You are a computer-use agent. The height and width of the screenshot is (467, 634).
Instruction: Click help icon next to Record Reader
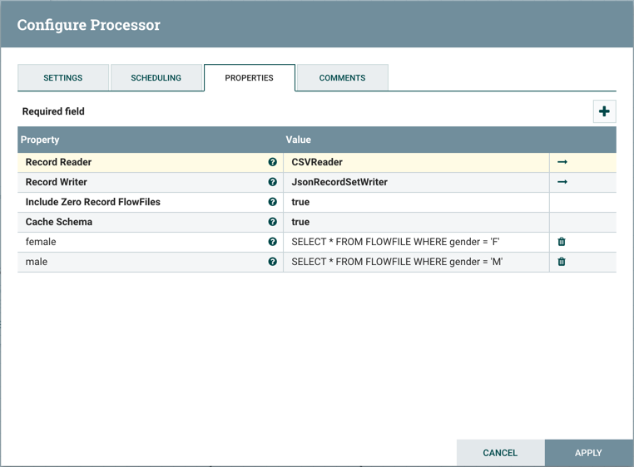pos(272,162)
